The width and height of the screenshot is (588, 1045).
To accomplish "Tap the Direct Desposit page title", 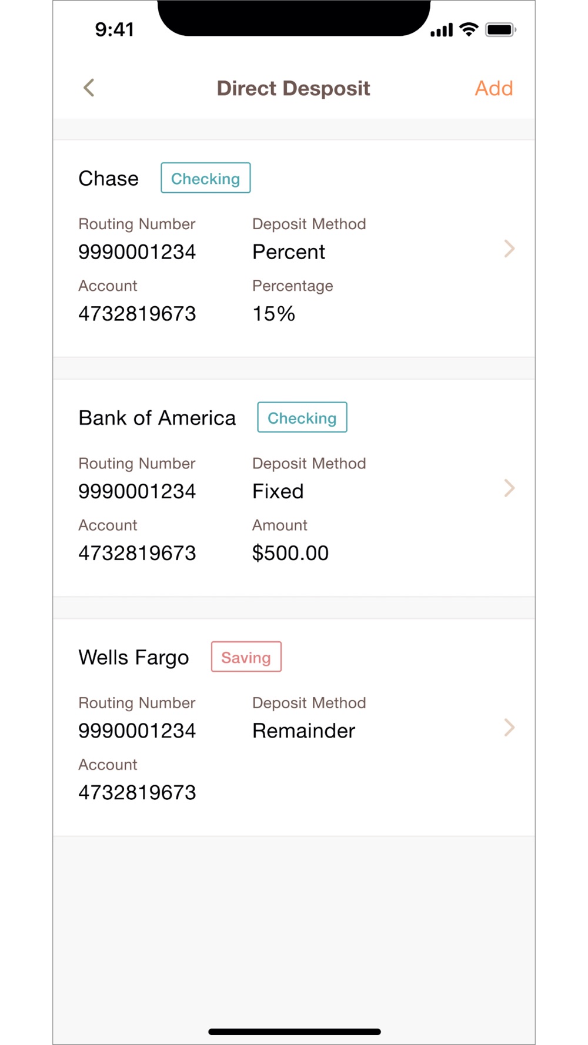I will coord(293,88).
